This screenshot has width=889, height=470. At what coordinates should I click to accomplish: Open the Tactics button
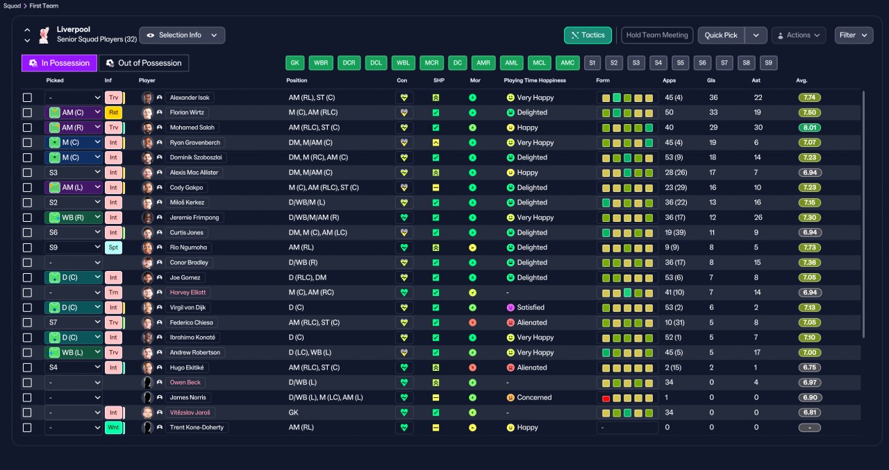coord(588,35)
